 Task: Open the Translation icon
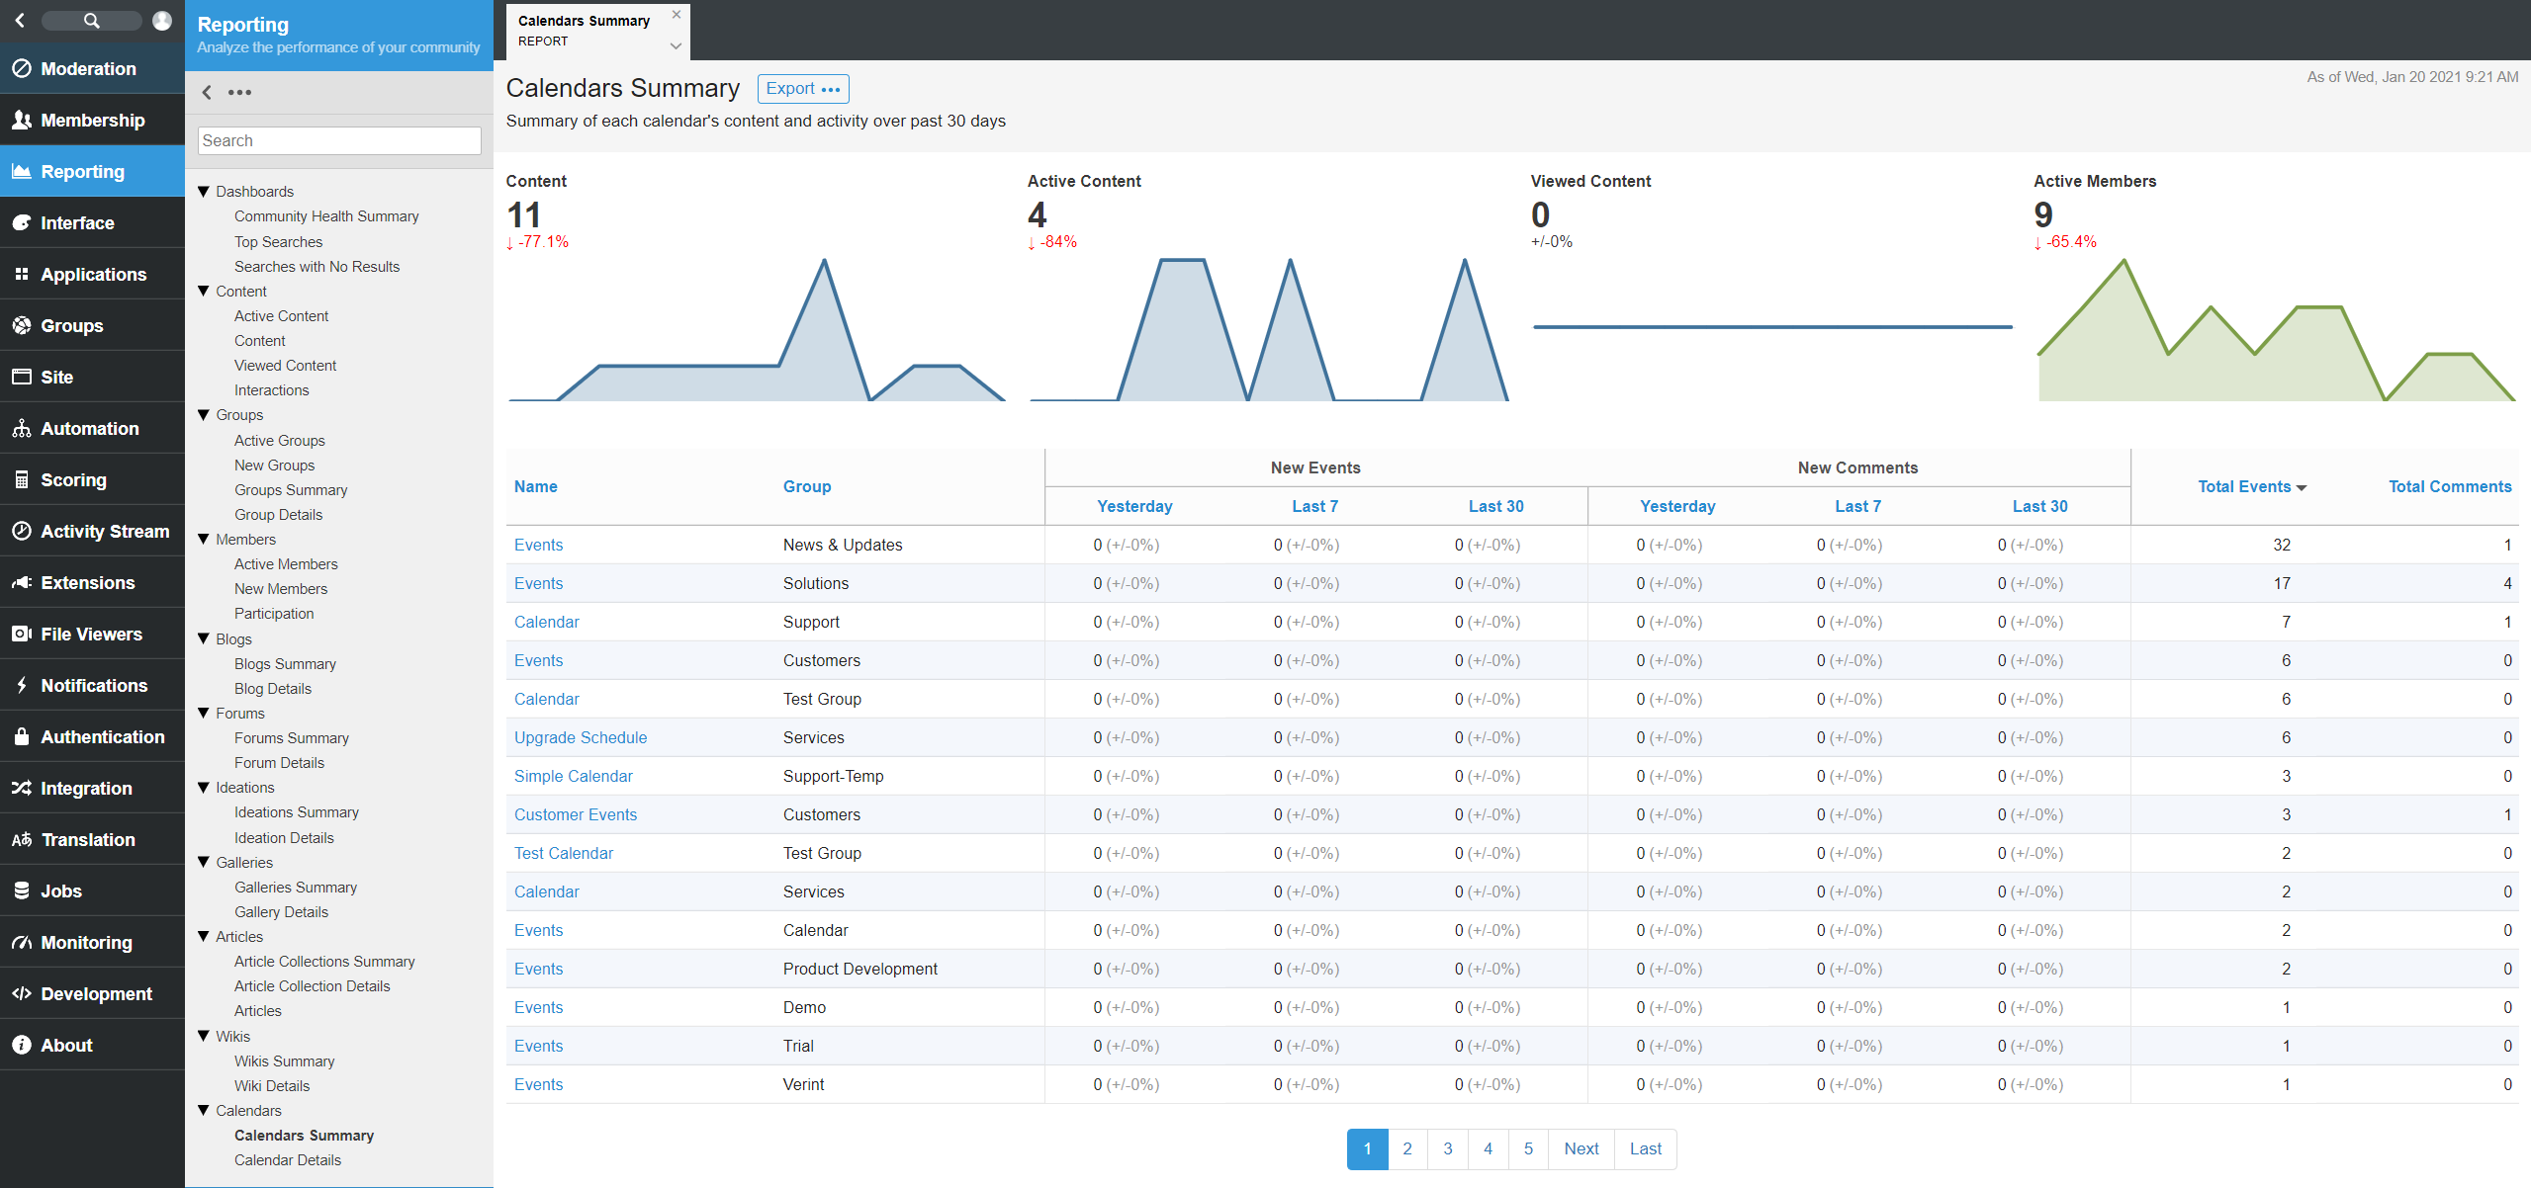click(21, 839)
